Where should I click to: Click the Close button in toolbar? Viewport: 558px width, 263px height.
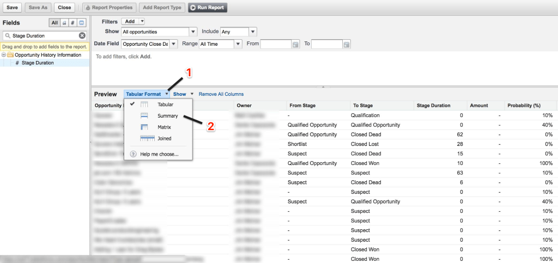(64, 8)
